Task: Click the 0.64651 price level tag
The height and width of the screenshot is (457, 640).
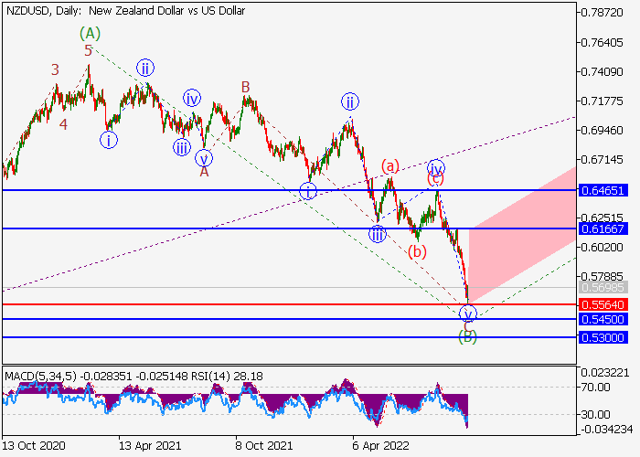Action: point(602,190)
